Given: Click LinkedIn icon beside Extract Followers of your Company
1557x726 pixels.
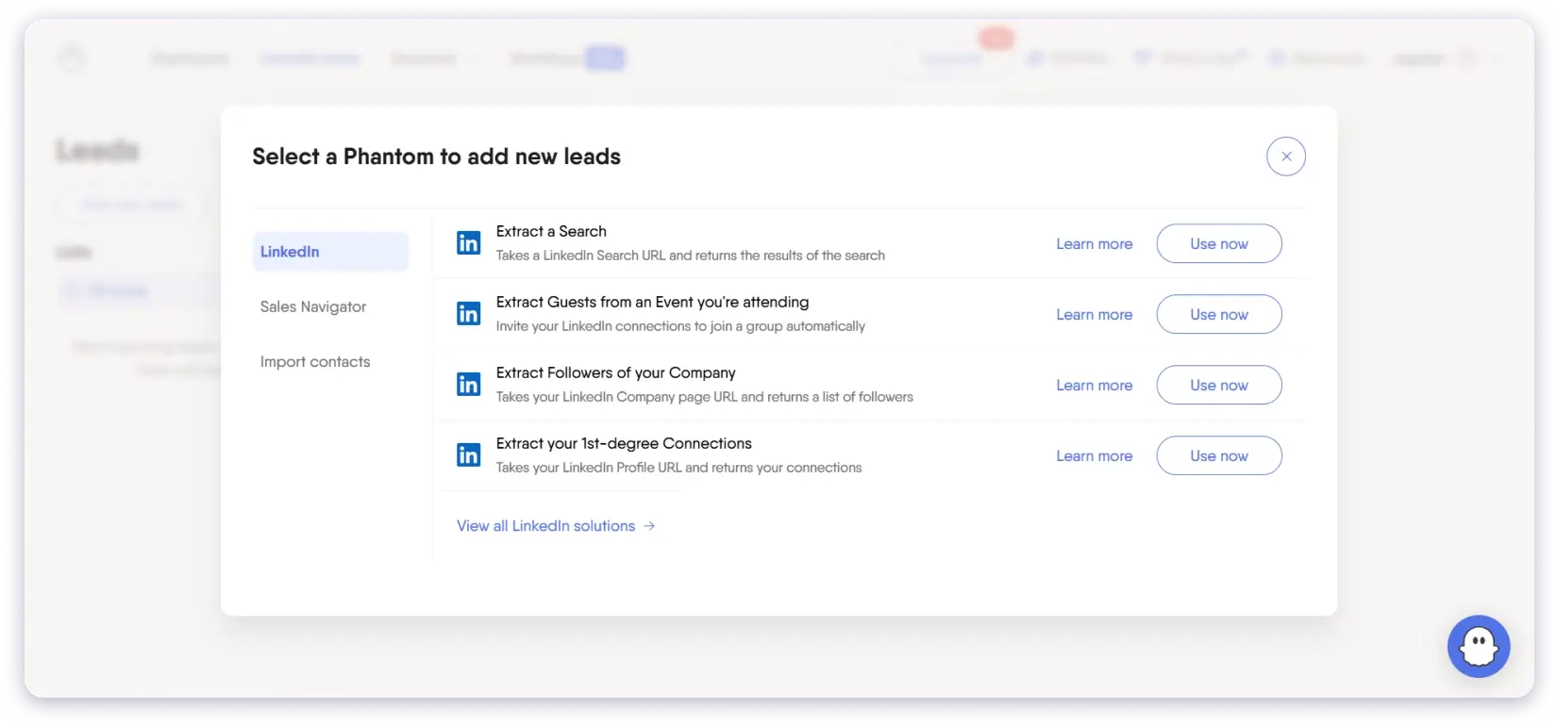Looking at the screenshot, I should coord(469,385).
